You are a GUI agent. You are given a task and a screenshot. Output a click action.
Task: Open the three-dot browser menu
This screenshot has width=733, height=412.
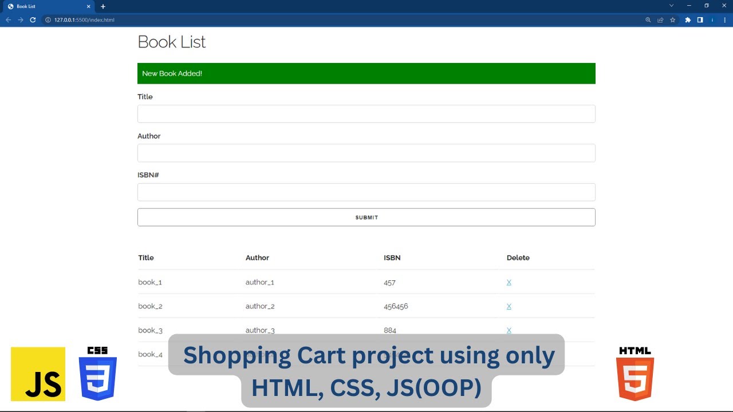[724, 19]
